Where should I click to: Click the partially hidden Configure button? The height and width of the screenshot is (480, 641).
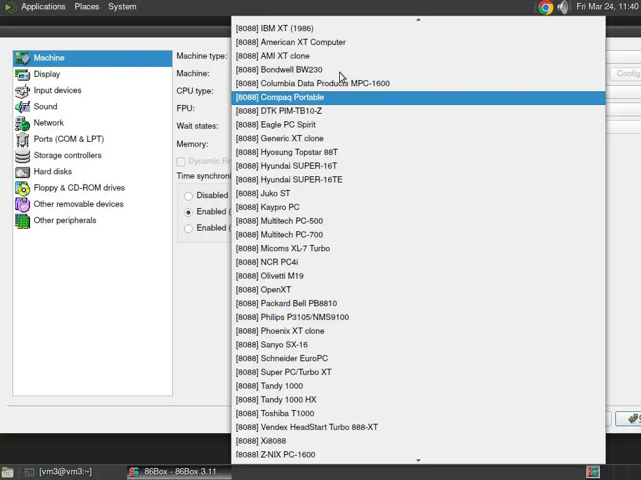tap(625, 74)
